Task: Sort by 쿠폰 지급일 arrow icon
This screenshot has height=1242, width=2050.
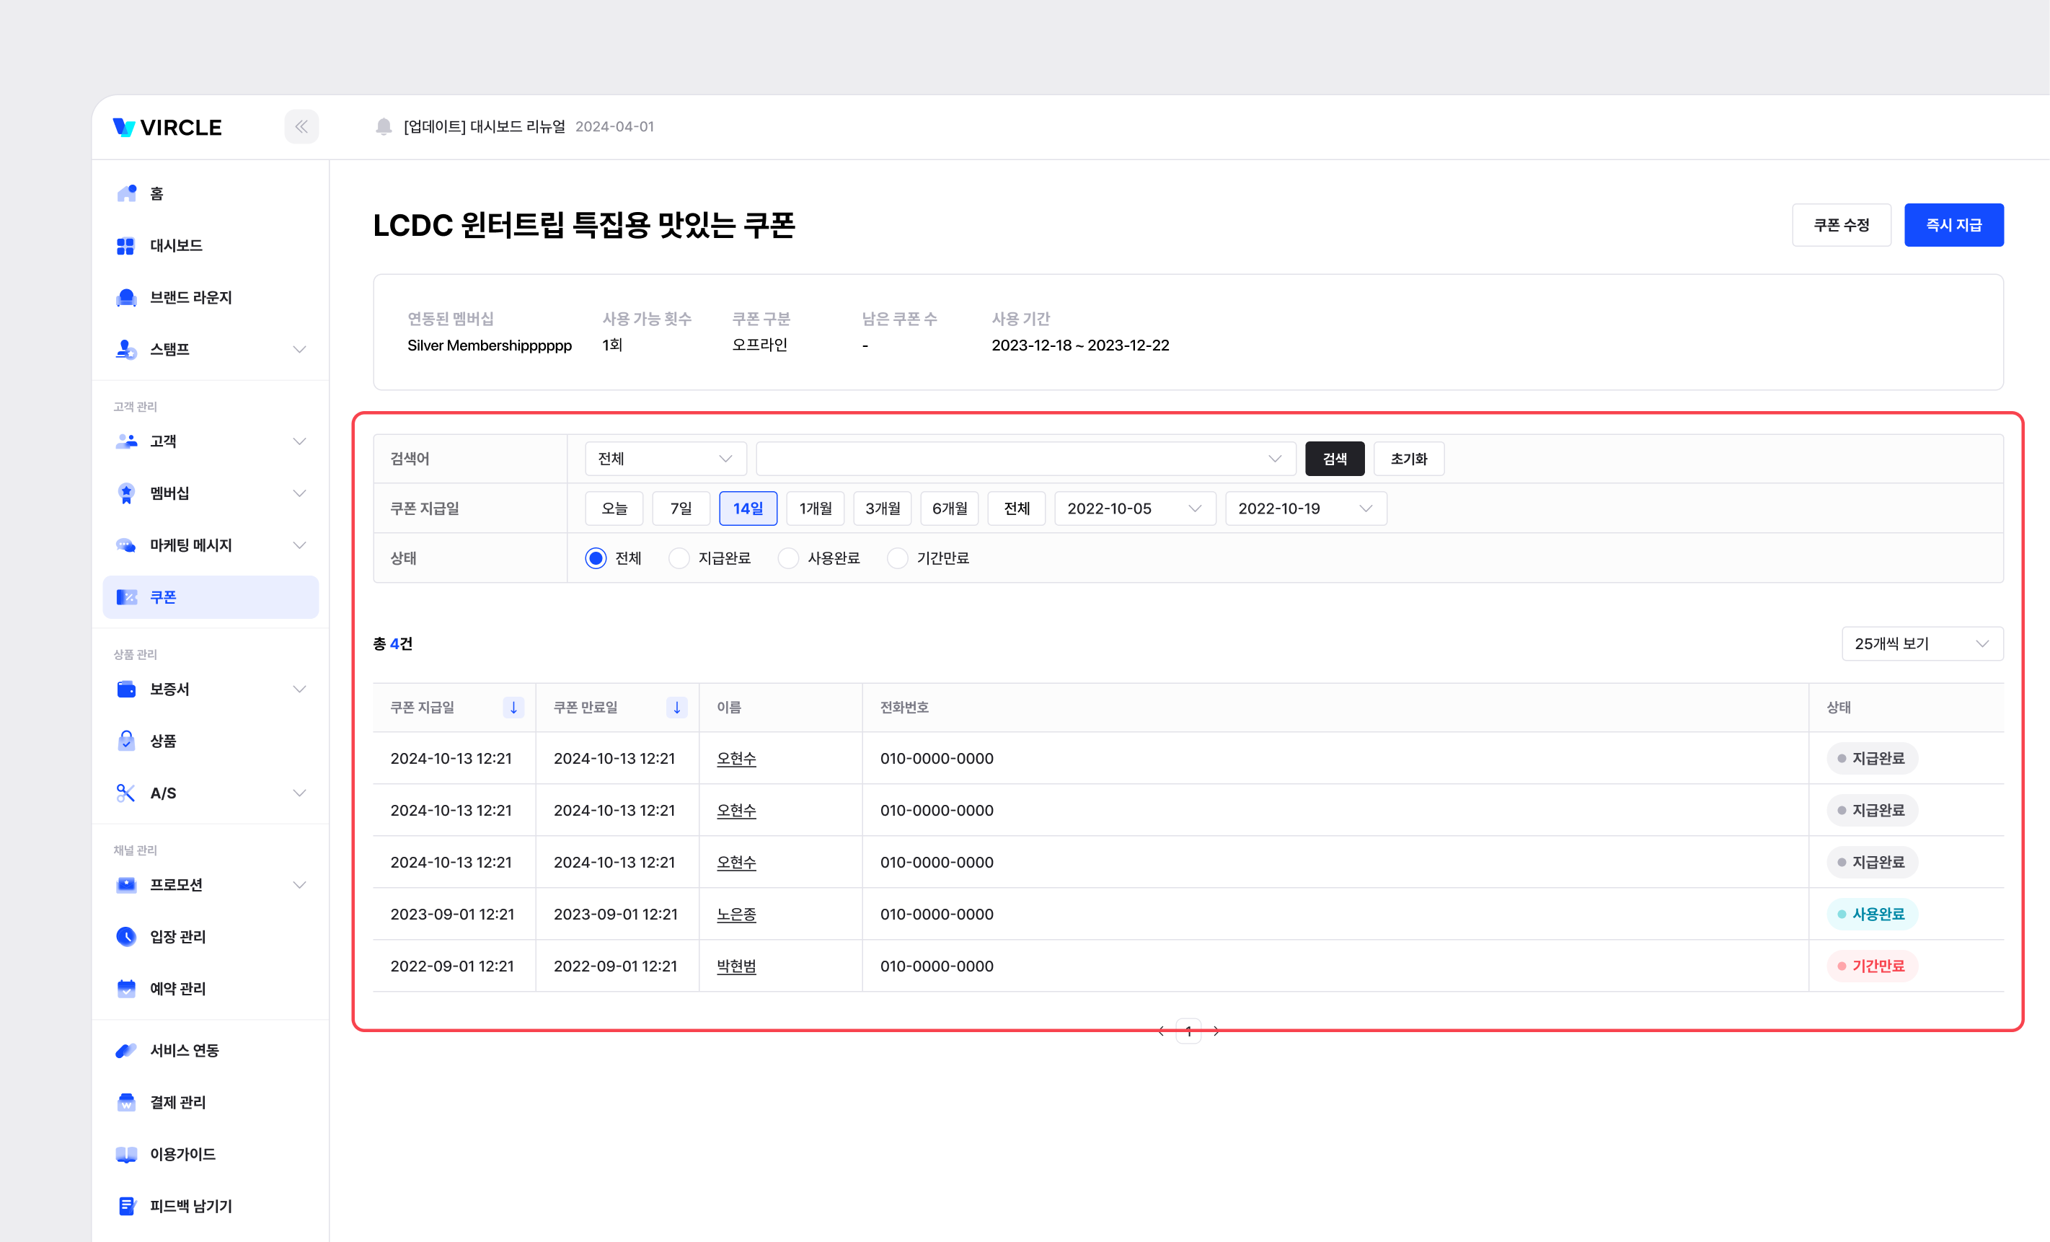Action: coord(513,707)
